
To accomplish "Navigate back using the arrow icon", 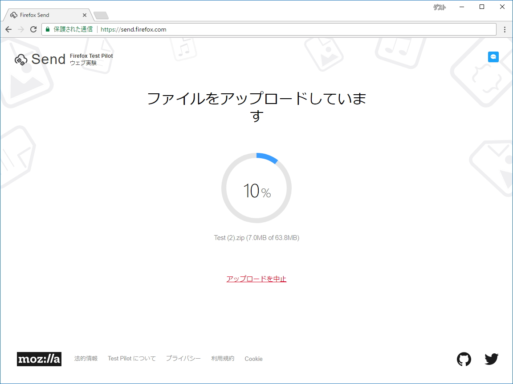I will 8,29.
